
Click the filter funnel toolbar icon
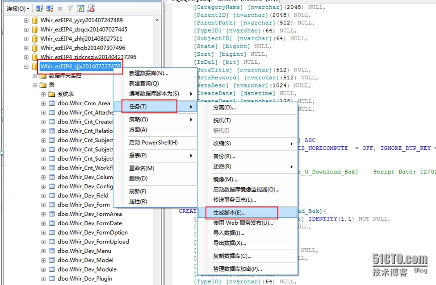click(x=70, y=9)
